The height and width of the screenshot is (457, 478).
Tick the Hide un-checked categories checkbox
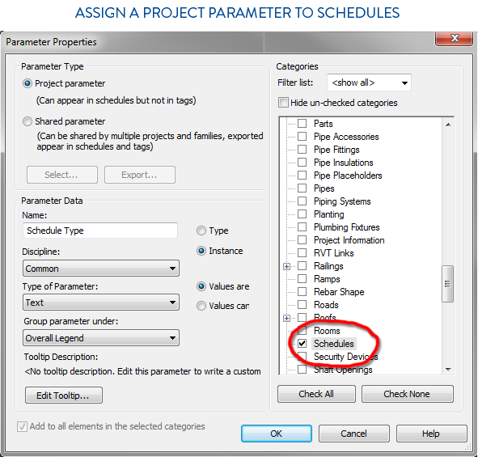[283, 103]
